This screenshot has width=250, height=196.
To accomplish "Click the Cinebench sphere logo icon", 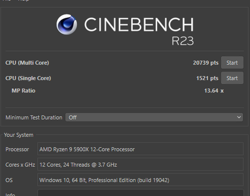I will (x=67, y=24).
